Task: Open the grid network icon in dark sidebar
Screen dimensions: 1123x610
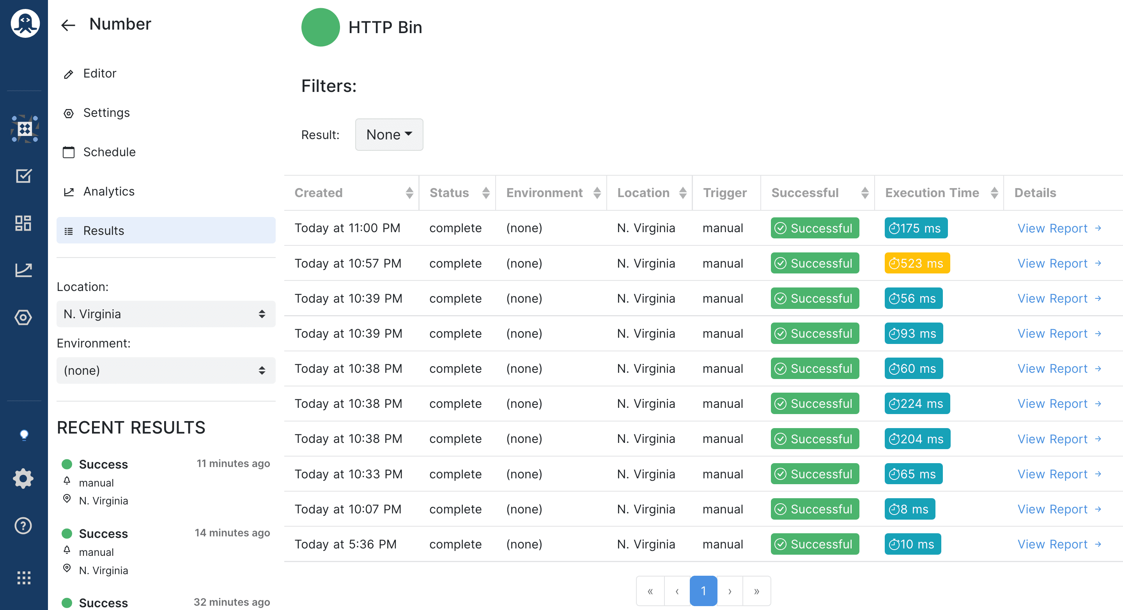Action: (25, 129)
